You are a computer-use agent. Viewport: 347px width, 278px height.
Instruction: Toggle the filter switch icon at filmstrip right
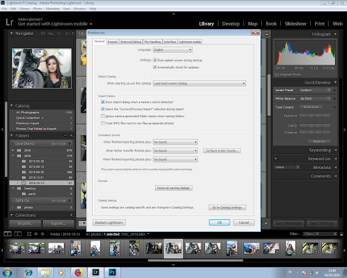342,234
